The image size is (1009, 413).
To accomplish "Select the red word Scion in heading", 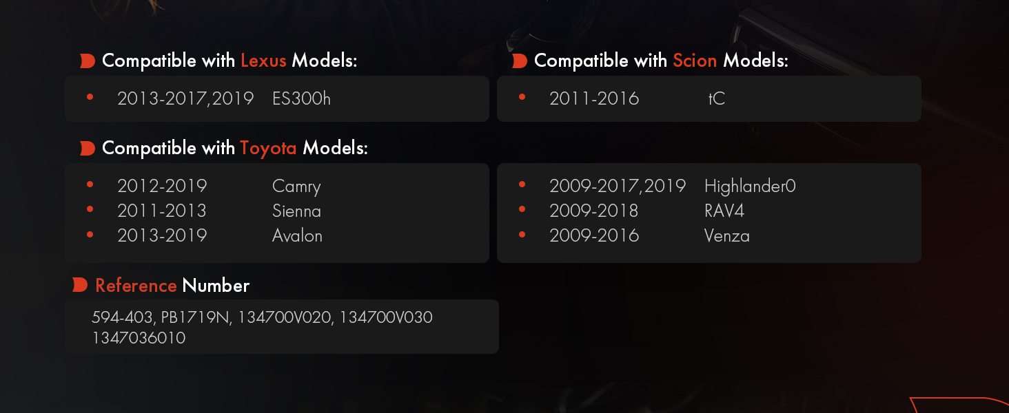I will (695, 61).
